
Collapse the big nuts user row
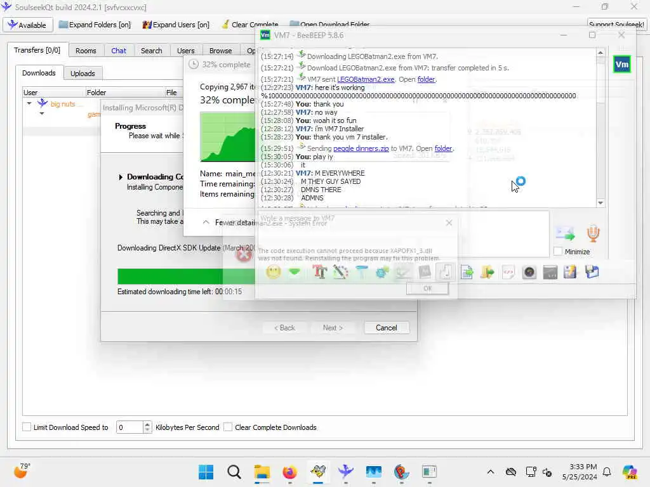click(x=29, y=103)
